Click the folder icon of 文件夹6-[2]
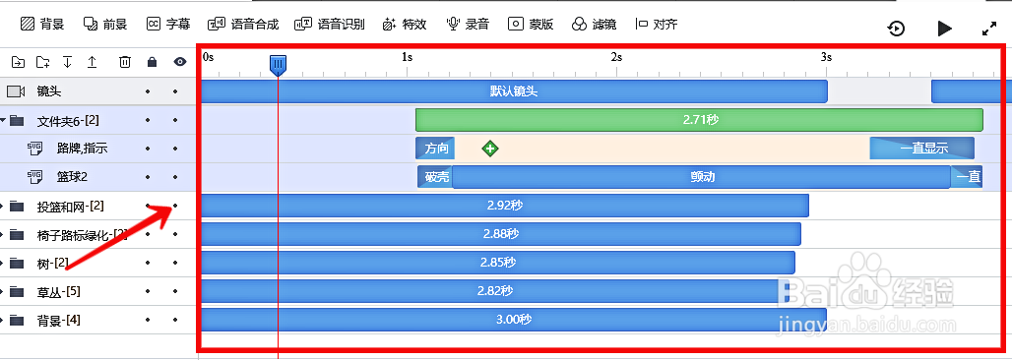 [x=17, y=121]
